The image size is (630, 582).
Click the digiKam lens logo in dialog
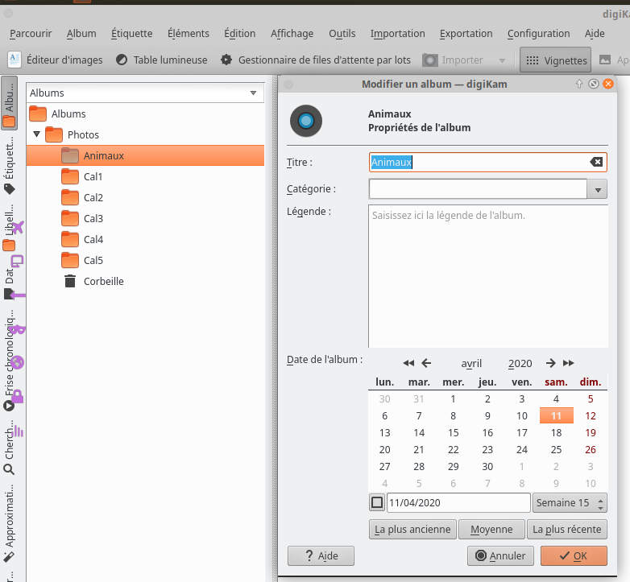[306, 121]
